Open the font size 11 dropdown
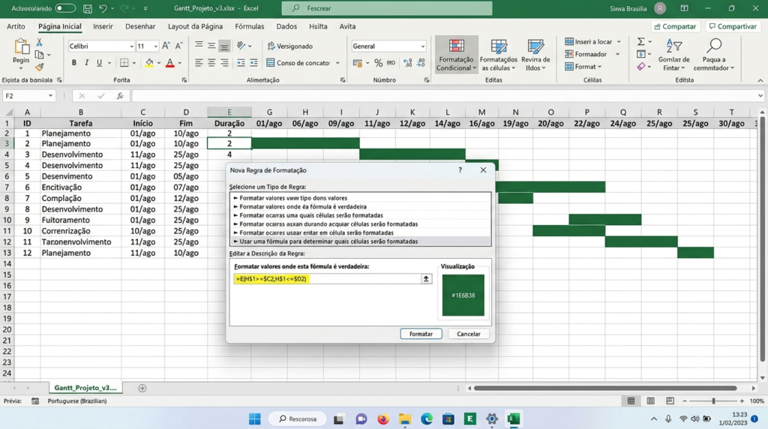The height and width of the screenshot is (429, 768). (156, 46)
